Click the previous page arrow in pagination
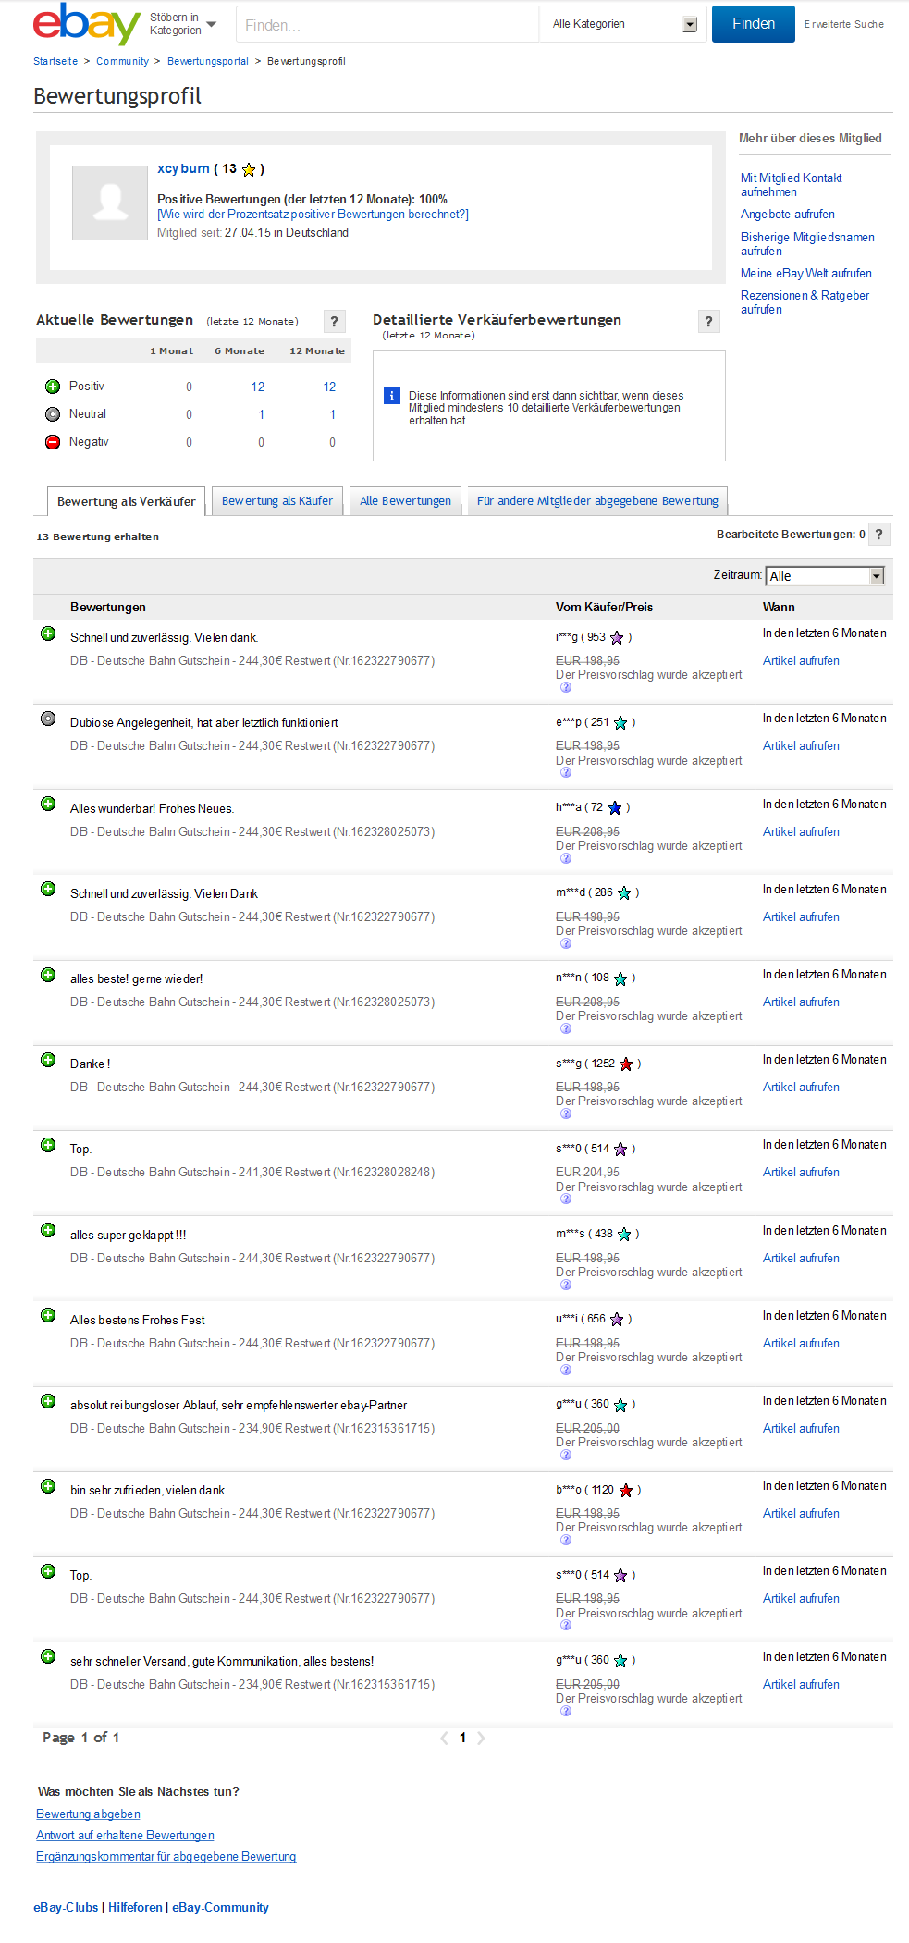The width and height of the screenshot is (909, 1943). tap(445, 1738)
